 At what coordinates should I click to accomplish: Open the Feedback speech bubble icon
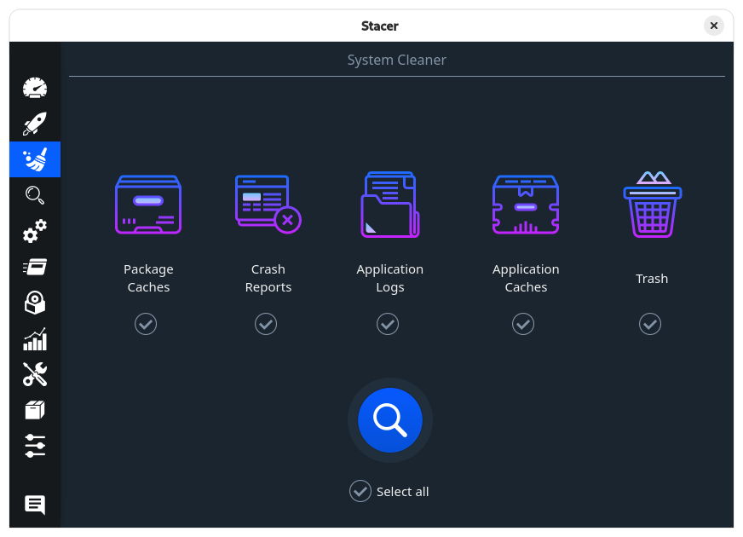pos(35,505)
